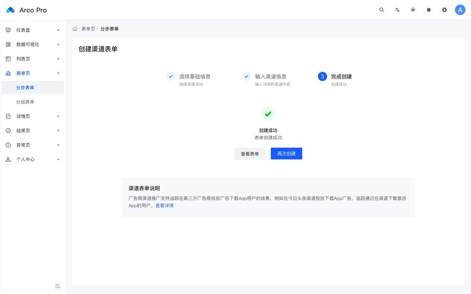This screenshot has height=294, width=471.
Task: Expand the 个人中心 menu chevron
Action: [58, 159]
